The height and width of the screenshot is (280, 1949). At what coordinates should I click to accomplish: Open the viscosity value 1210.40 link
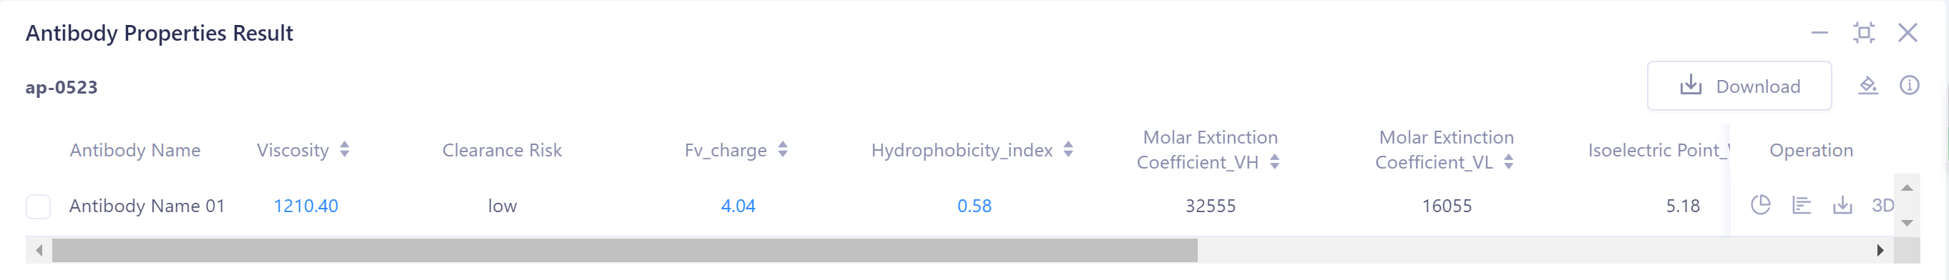306,206
